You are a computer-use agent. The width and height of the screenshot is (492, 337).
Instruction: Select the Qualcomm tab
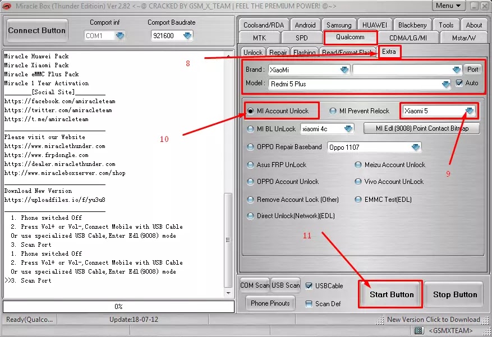point(350,38)
